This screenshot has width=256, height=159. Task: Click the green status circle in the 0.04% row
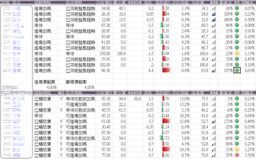pos(237,115)
